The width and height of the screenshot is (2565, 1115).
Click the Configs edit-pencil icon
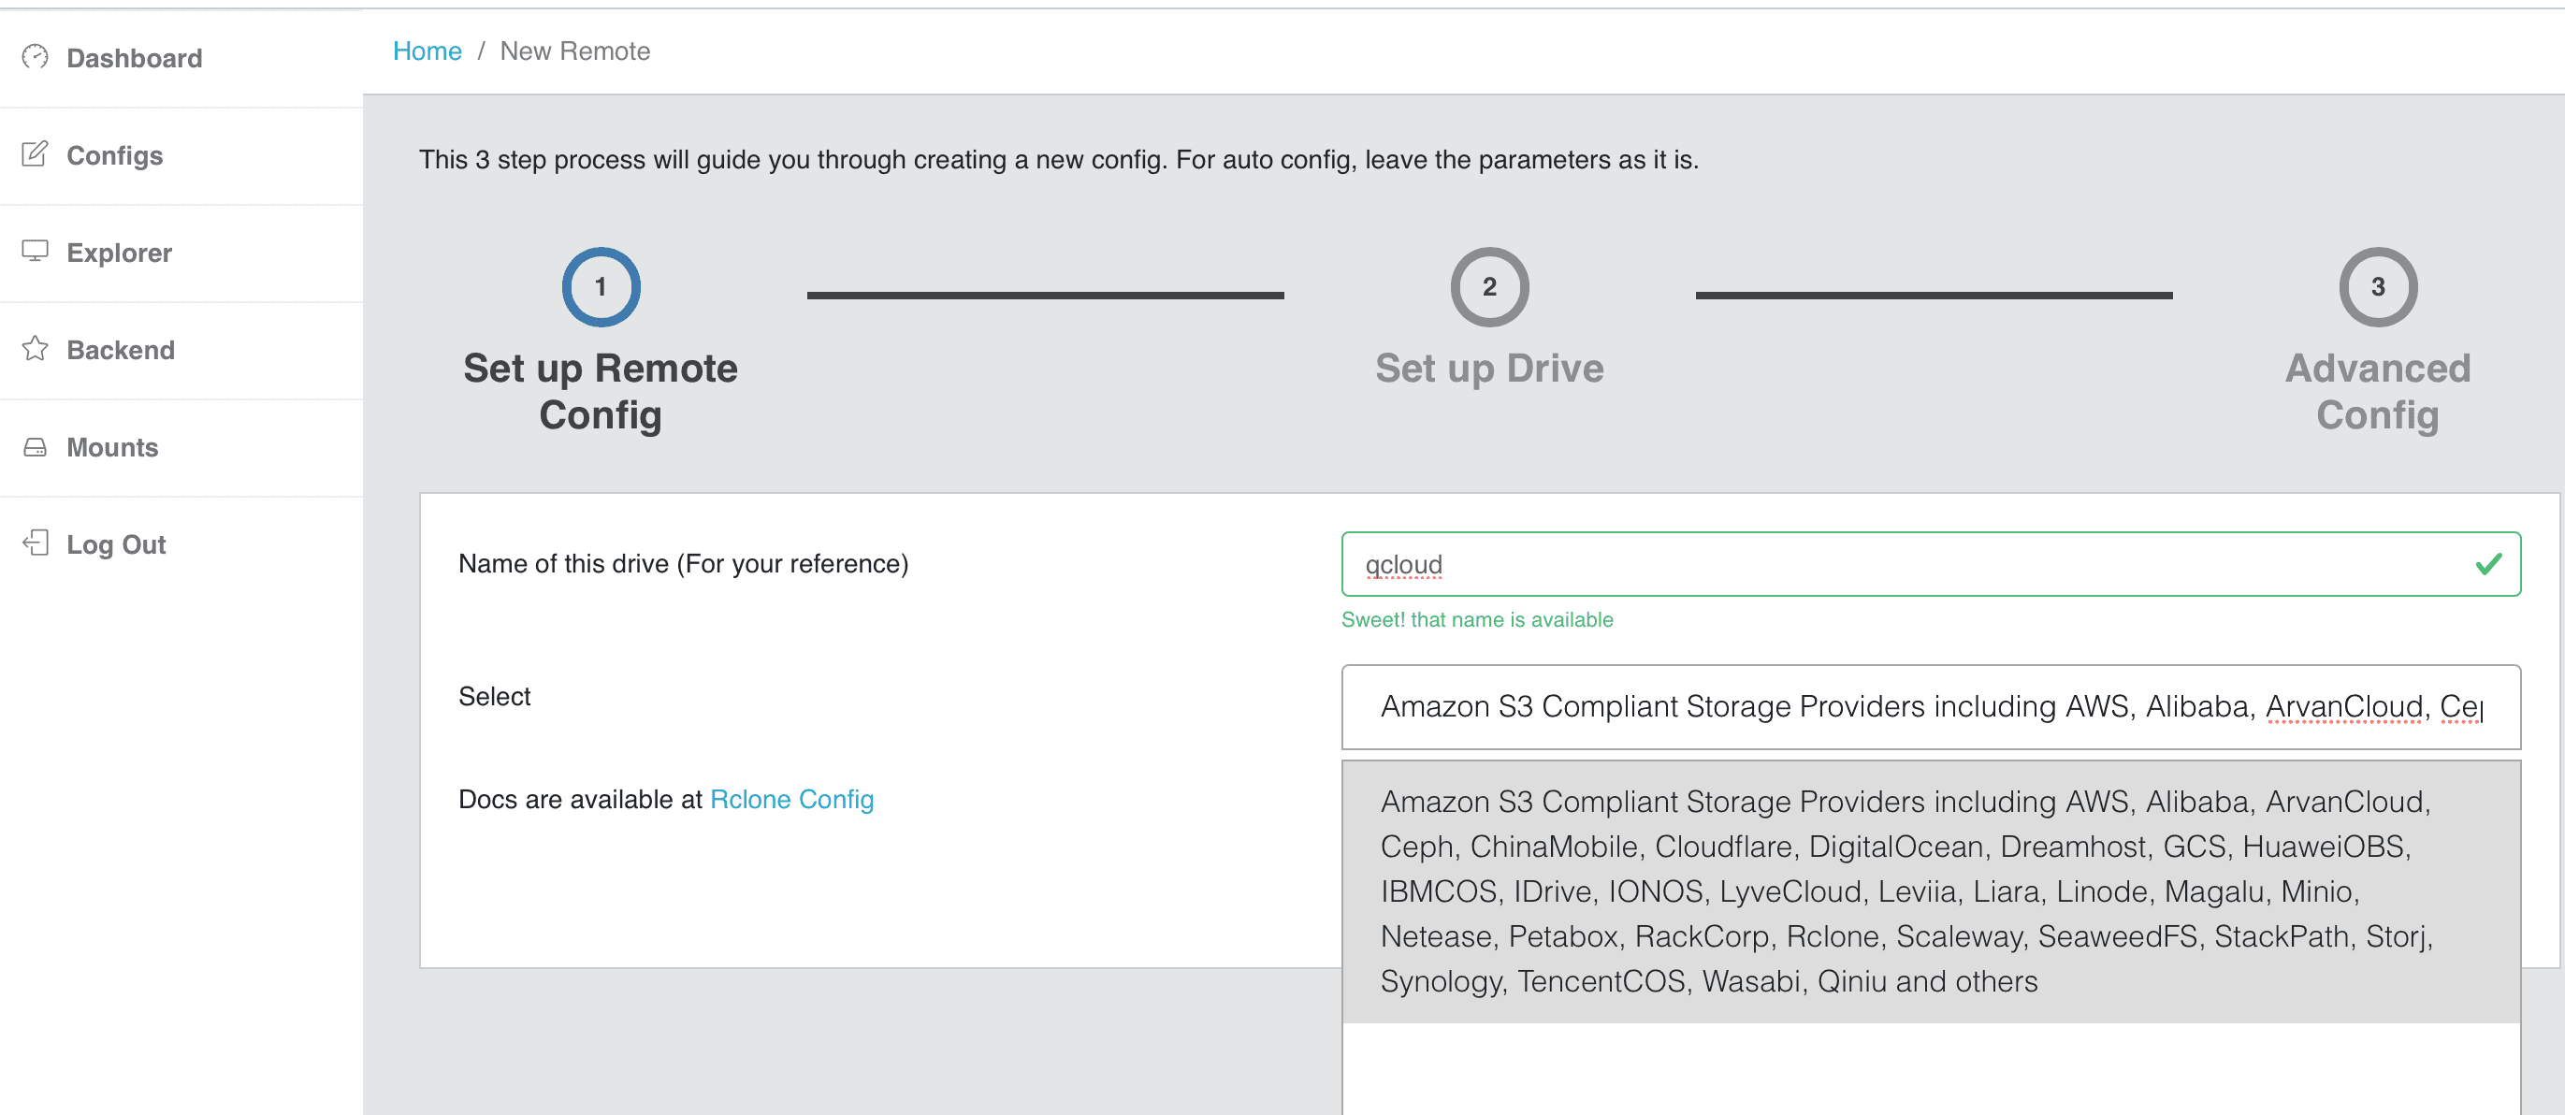(35, 154)
